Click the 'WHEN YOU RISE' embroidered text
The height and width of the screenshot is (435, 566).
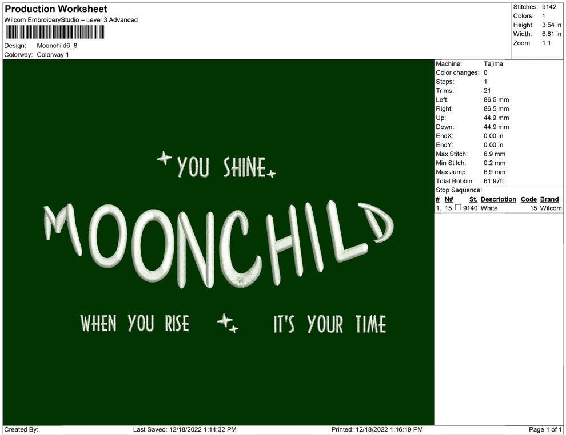point(135,323)
